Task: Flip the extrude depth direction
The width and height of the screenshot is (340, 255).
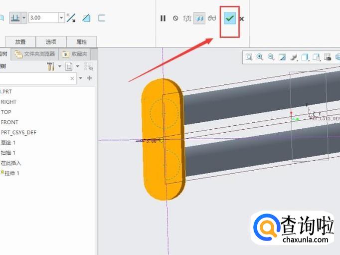Action: pyautogui.click(x=71, y=18)
